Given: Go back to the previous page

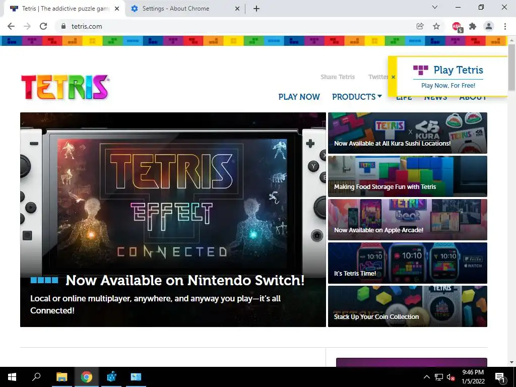Looking at the screenshot, I should [x=11, y=26].
